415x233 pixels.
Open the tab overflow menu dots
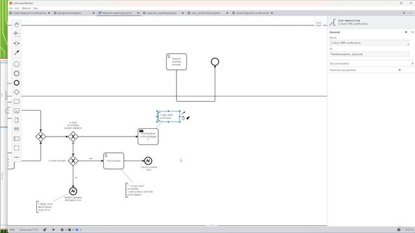pyautogui.click(x=410, y=13)
